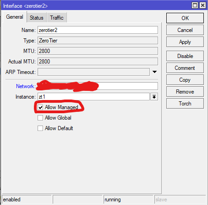
Task: Select the General tab
Action: point(15,17)
